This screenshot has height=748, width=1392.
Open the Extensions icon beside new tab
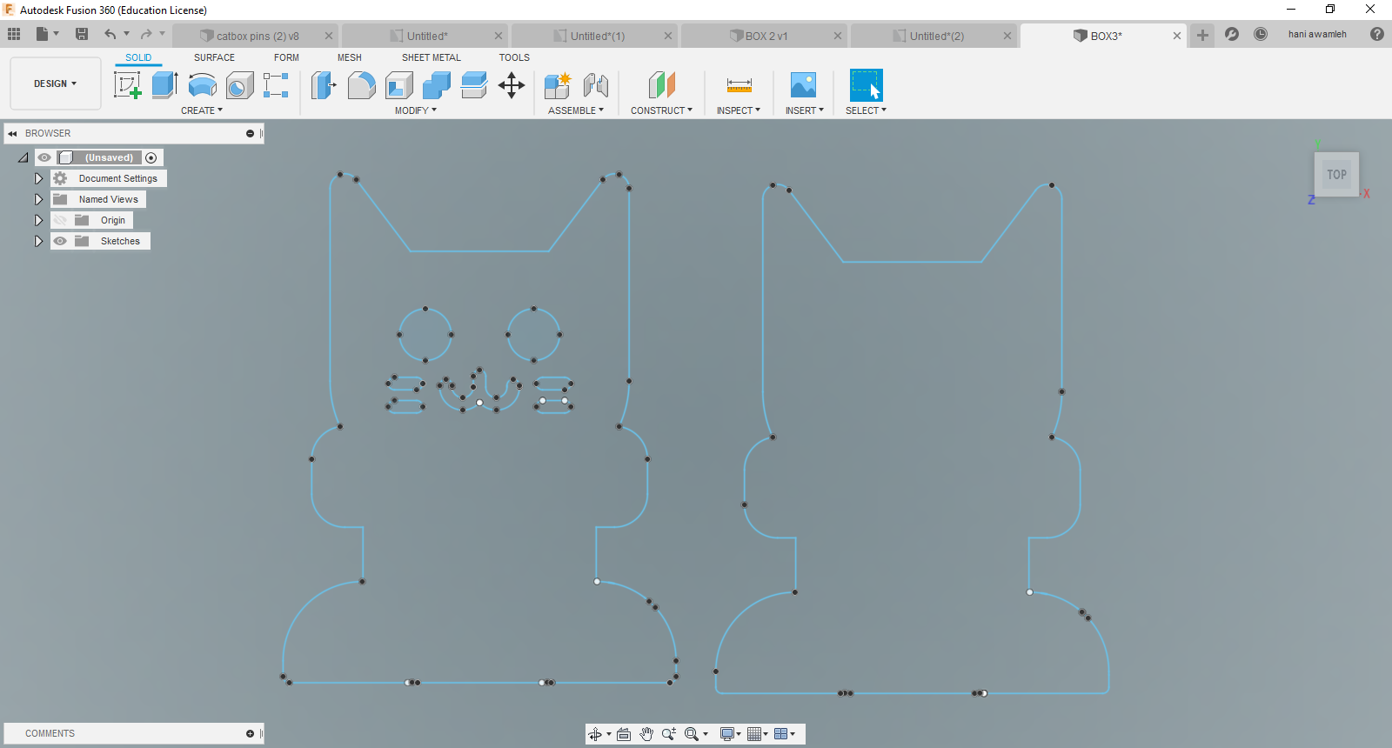pos(1232,34)
